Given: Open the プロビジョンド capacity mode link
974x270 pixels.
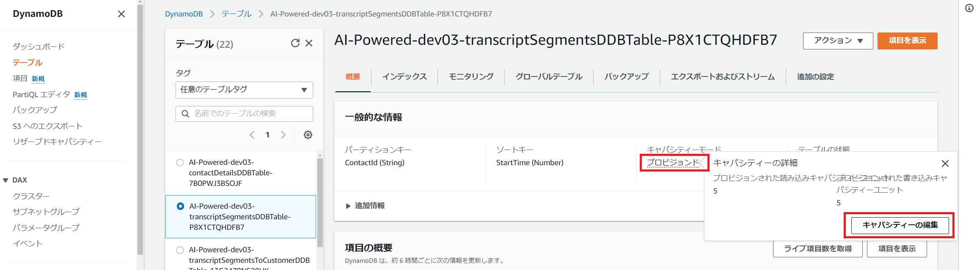Looking at the screenshot, I should [673, 163].
